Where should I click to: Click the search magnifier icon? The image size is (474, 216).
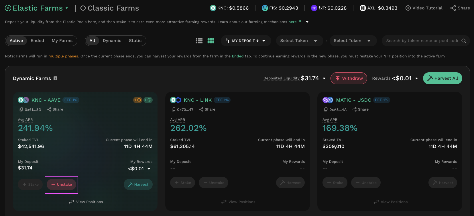pyautogui.click(x=464, y=41)
